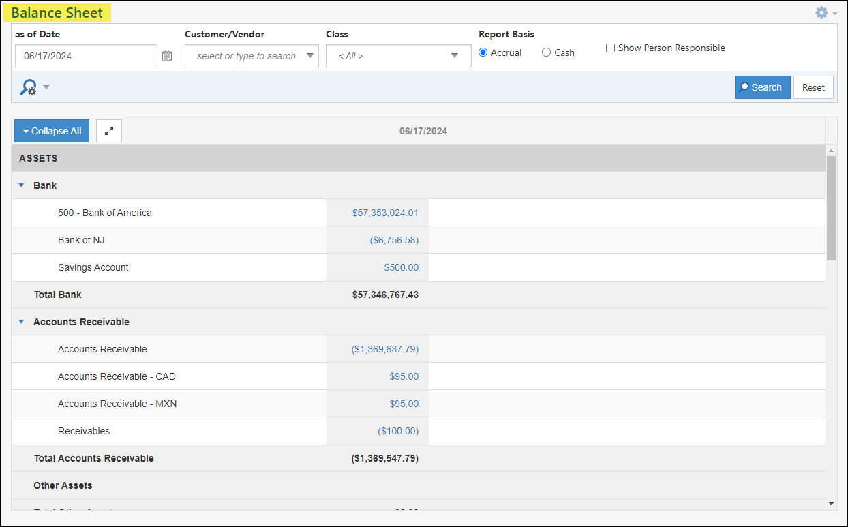The image size is (848, 527).
Task: Select the 500 - Bank of America row
Action: (419, 213)
